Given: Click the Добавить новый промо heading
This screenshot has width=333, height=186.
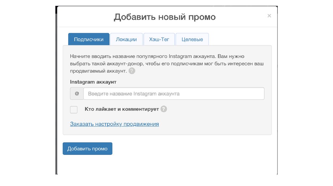Looking at the screenshot, I should tap(165, 17).
